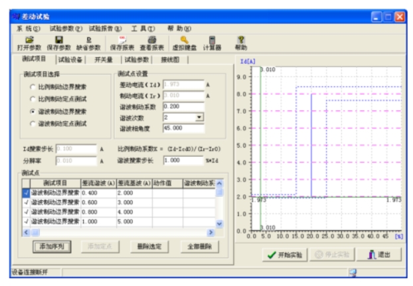Viewport: 413px width, 286px height.
Task: Open the 工具 menu
Action: pyautogui.click(x=143, y=29)
